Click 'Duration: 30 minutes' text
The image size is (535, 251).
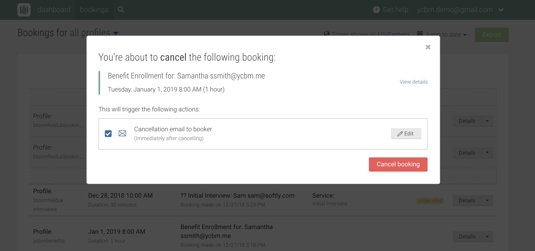(112, 205)
